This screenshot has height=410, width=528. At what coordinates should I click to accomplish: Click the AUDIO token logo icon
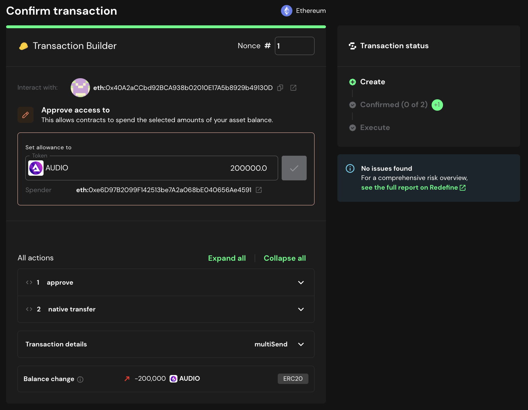pos(36,168)
